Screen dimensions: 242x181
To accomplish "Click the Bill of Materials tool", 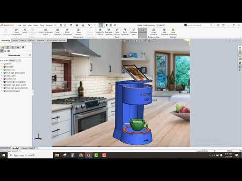I will [125, 32].
